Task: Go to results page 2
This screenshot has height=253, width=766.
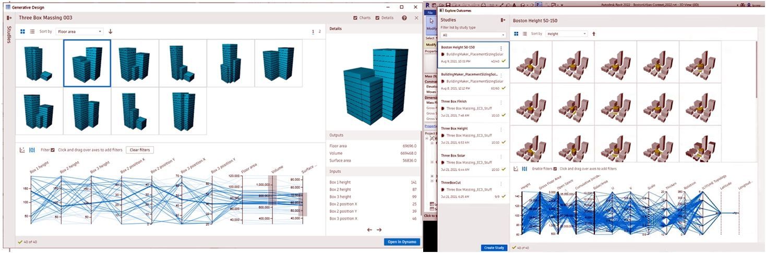Action: pyautogui.click(x=320, y=31)
